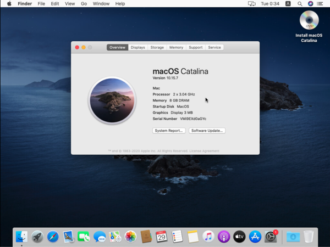Click the 'Graphics Display 3 MB' line
This screenshot has height=247, width=330.
pos(173,113)
